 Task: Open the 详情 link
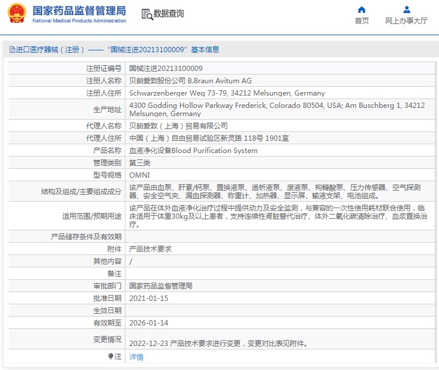(136, 357)
